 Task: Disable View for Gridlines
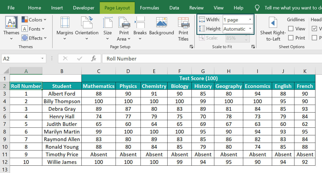[291, 29]
